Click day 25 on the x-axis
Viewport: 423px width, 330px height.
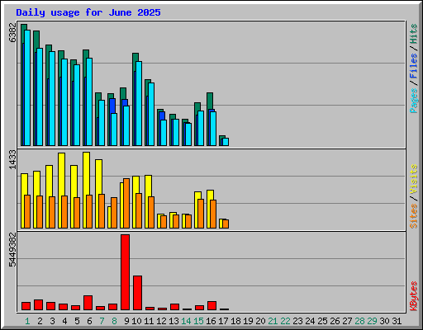(322, 321)
